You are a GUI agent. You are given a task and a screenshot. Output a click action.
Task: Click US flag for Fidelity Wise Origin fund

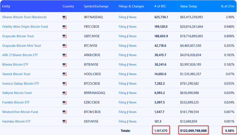coord(65,27)
